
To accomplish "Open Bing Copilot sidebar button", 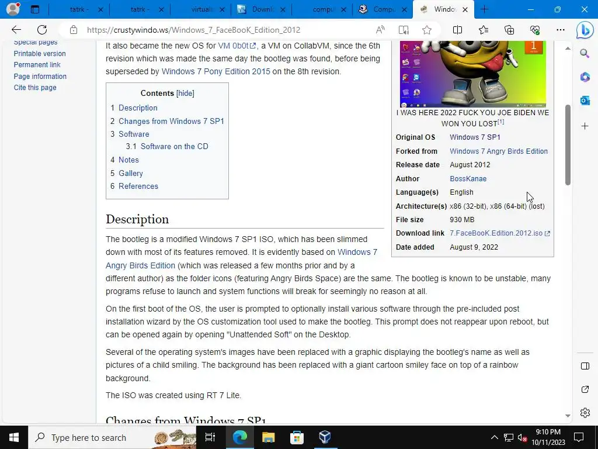I will click(x=585, y=30).
